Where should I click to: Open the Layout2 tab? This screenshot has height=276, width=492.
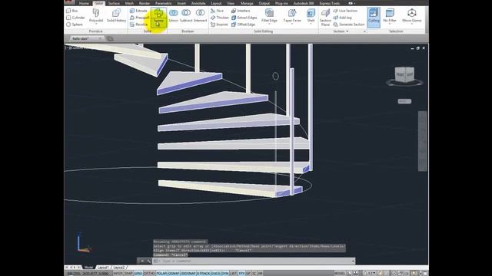[119, 268]
